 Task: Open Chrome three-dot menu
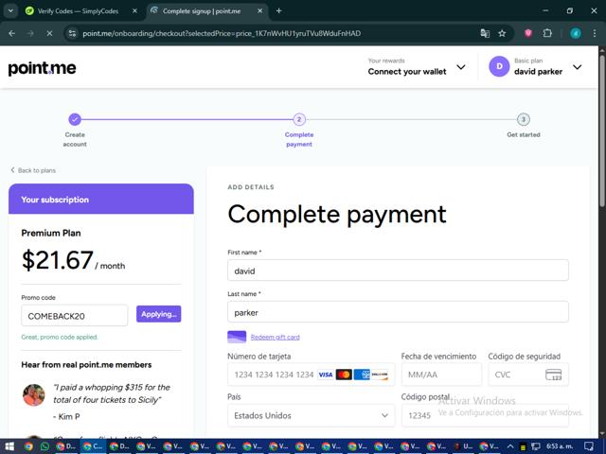tap(595, 34)
